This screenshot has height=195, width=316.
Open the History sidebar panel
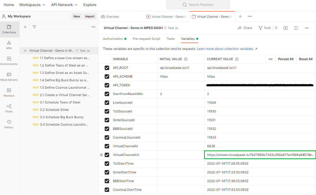(x=9, y=124)
